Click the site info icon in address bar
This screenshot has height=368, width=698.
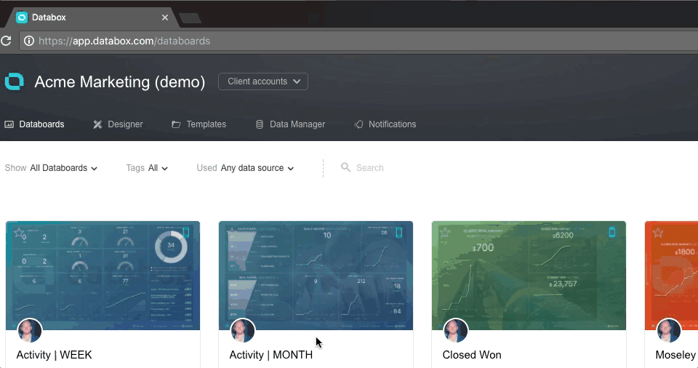(x=29, y=41)
